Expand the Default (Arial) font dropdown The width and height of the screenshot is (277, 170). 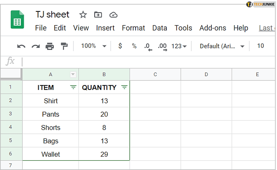point(222,46)
